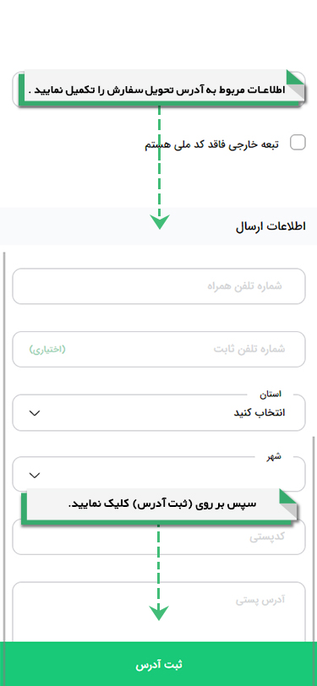Submit with the green 'ثبت آدرس' button
317x686 pixels.
tap(159, 664)
